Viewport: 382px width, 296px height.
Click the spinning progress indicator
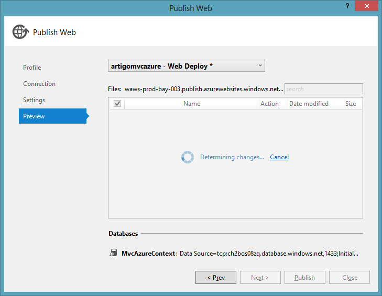188,157
